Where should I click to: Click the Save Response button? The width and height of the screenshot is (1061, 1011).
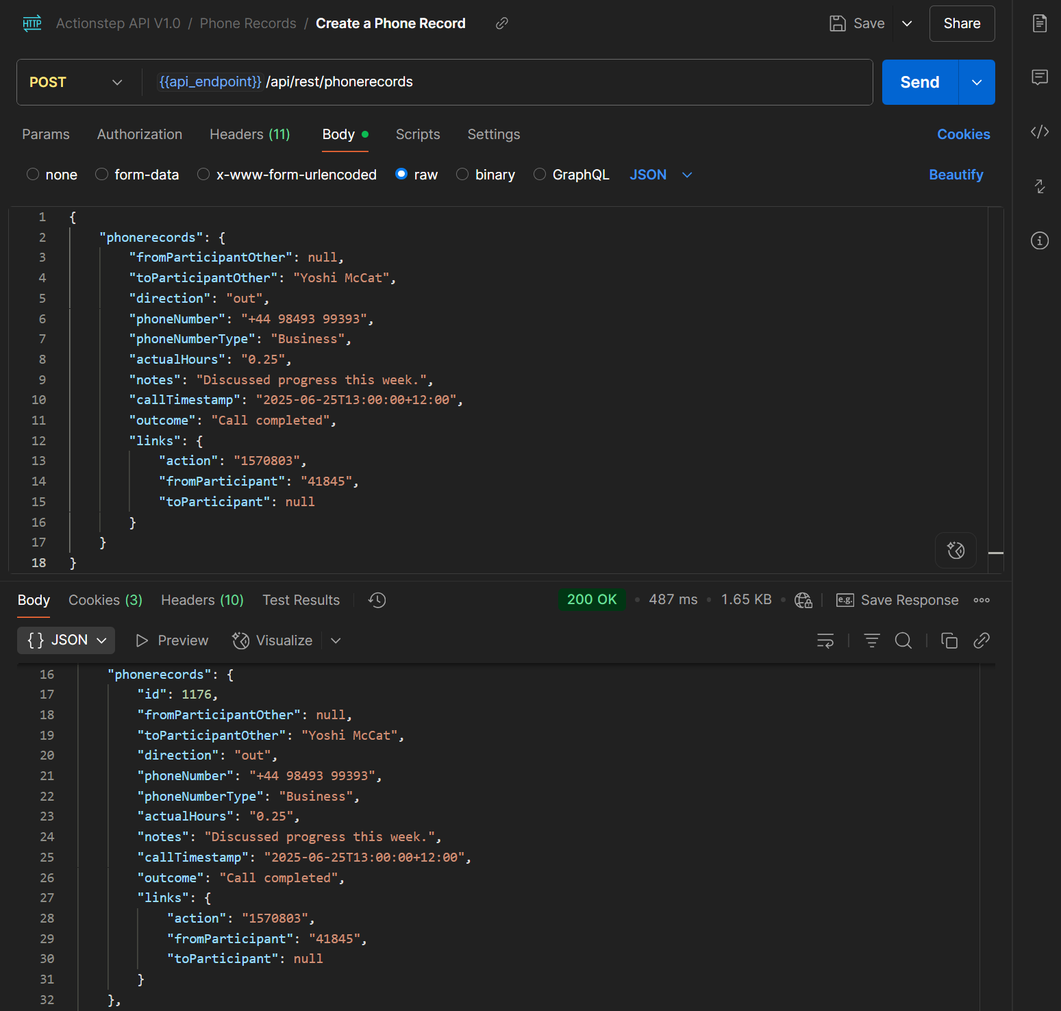click(898, 600)
